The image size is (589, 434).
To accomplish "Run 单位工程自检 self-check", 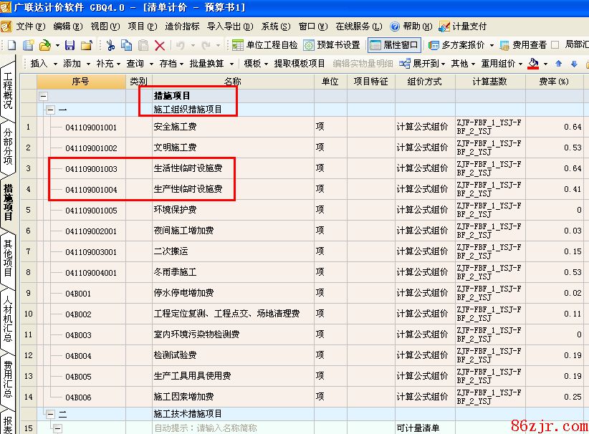I will click(264, 45).
